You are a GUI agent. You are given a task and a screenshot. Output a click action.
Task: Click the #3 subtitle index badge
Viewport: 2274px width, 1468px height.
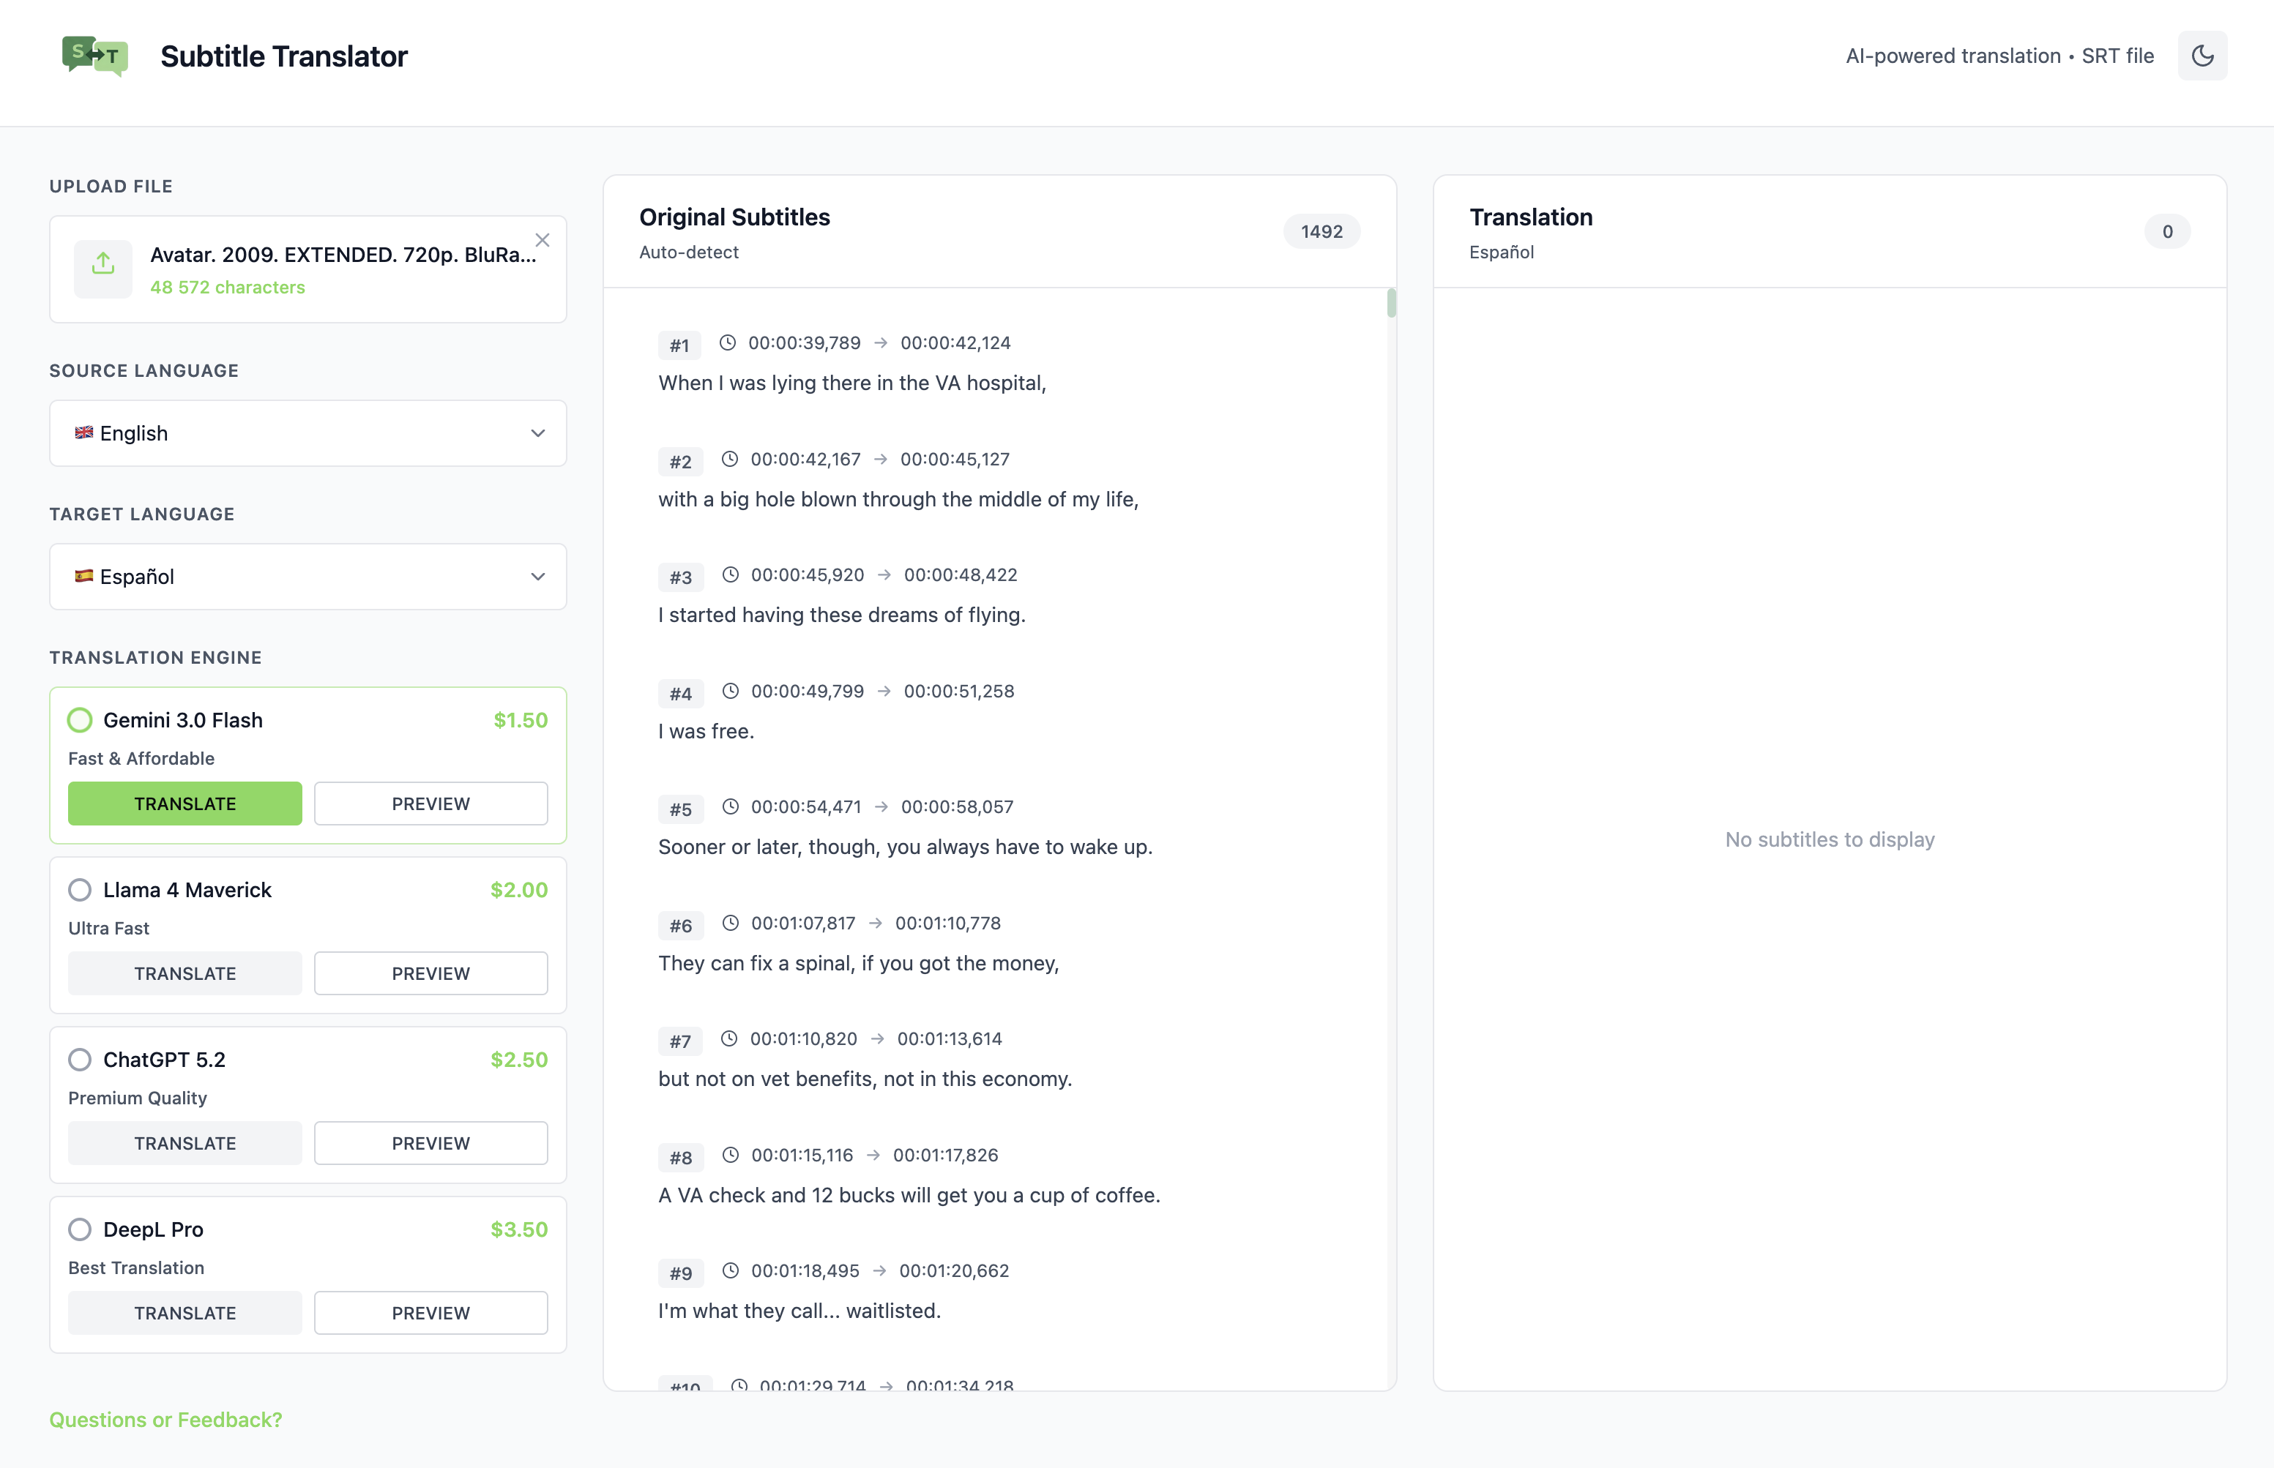[680, 577]
